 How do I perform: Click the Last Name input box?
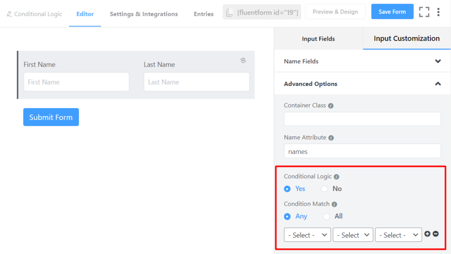point(196,82)
